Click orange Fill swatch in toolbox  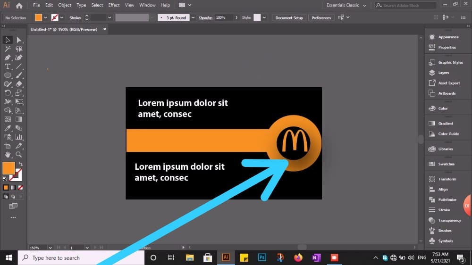pos(8,168)
